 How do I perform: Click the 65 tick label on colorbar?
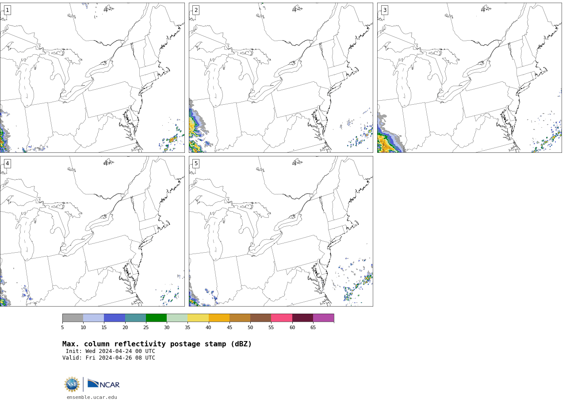313,327
